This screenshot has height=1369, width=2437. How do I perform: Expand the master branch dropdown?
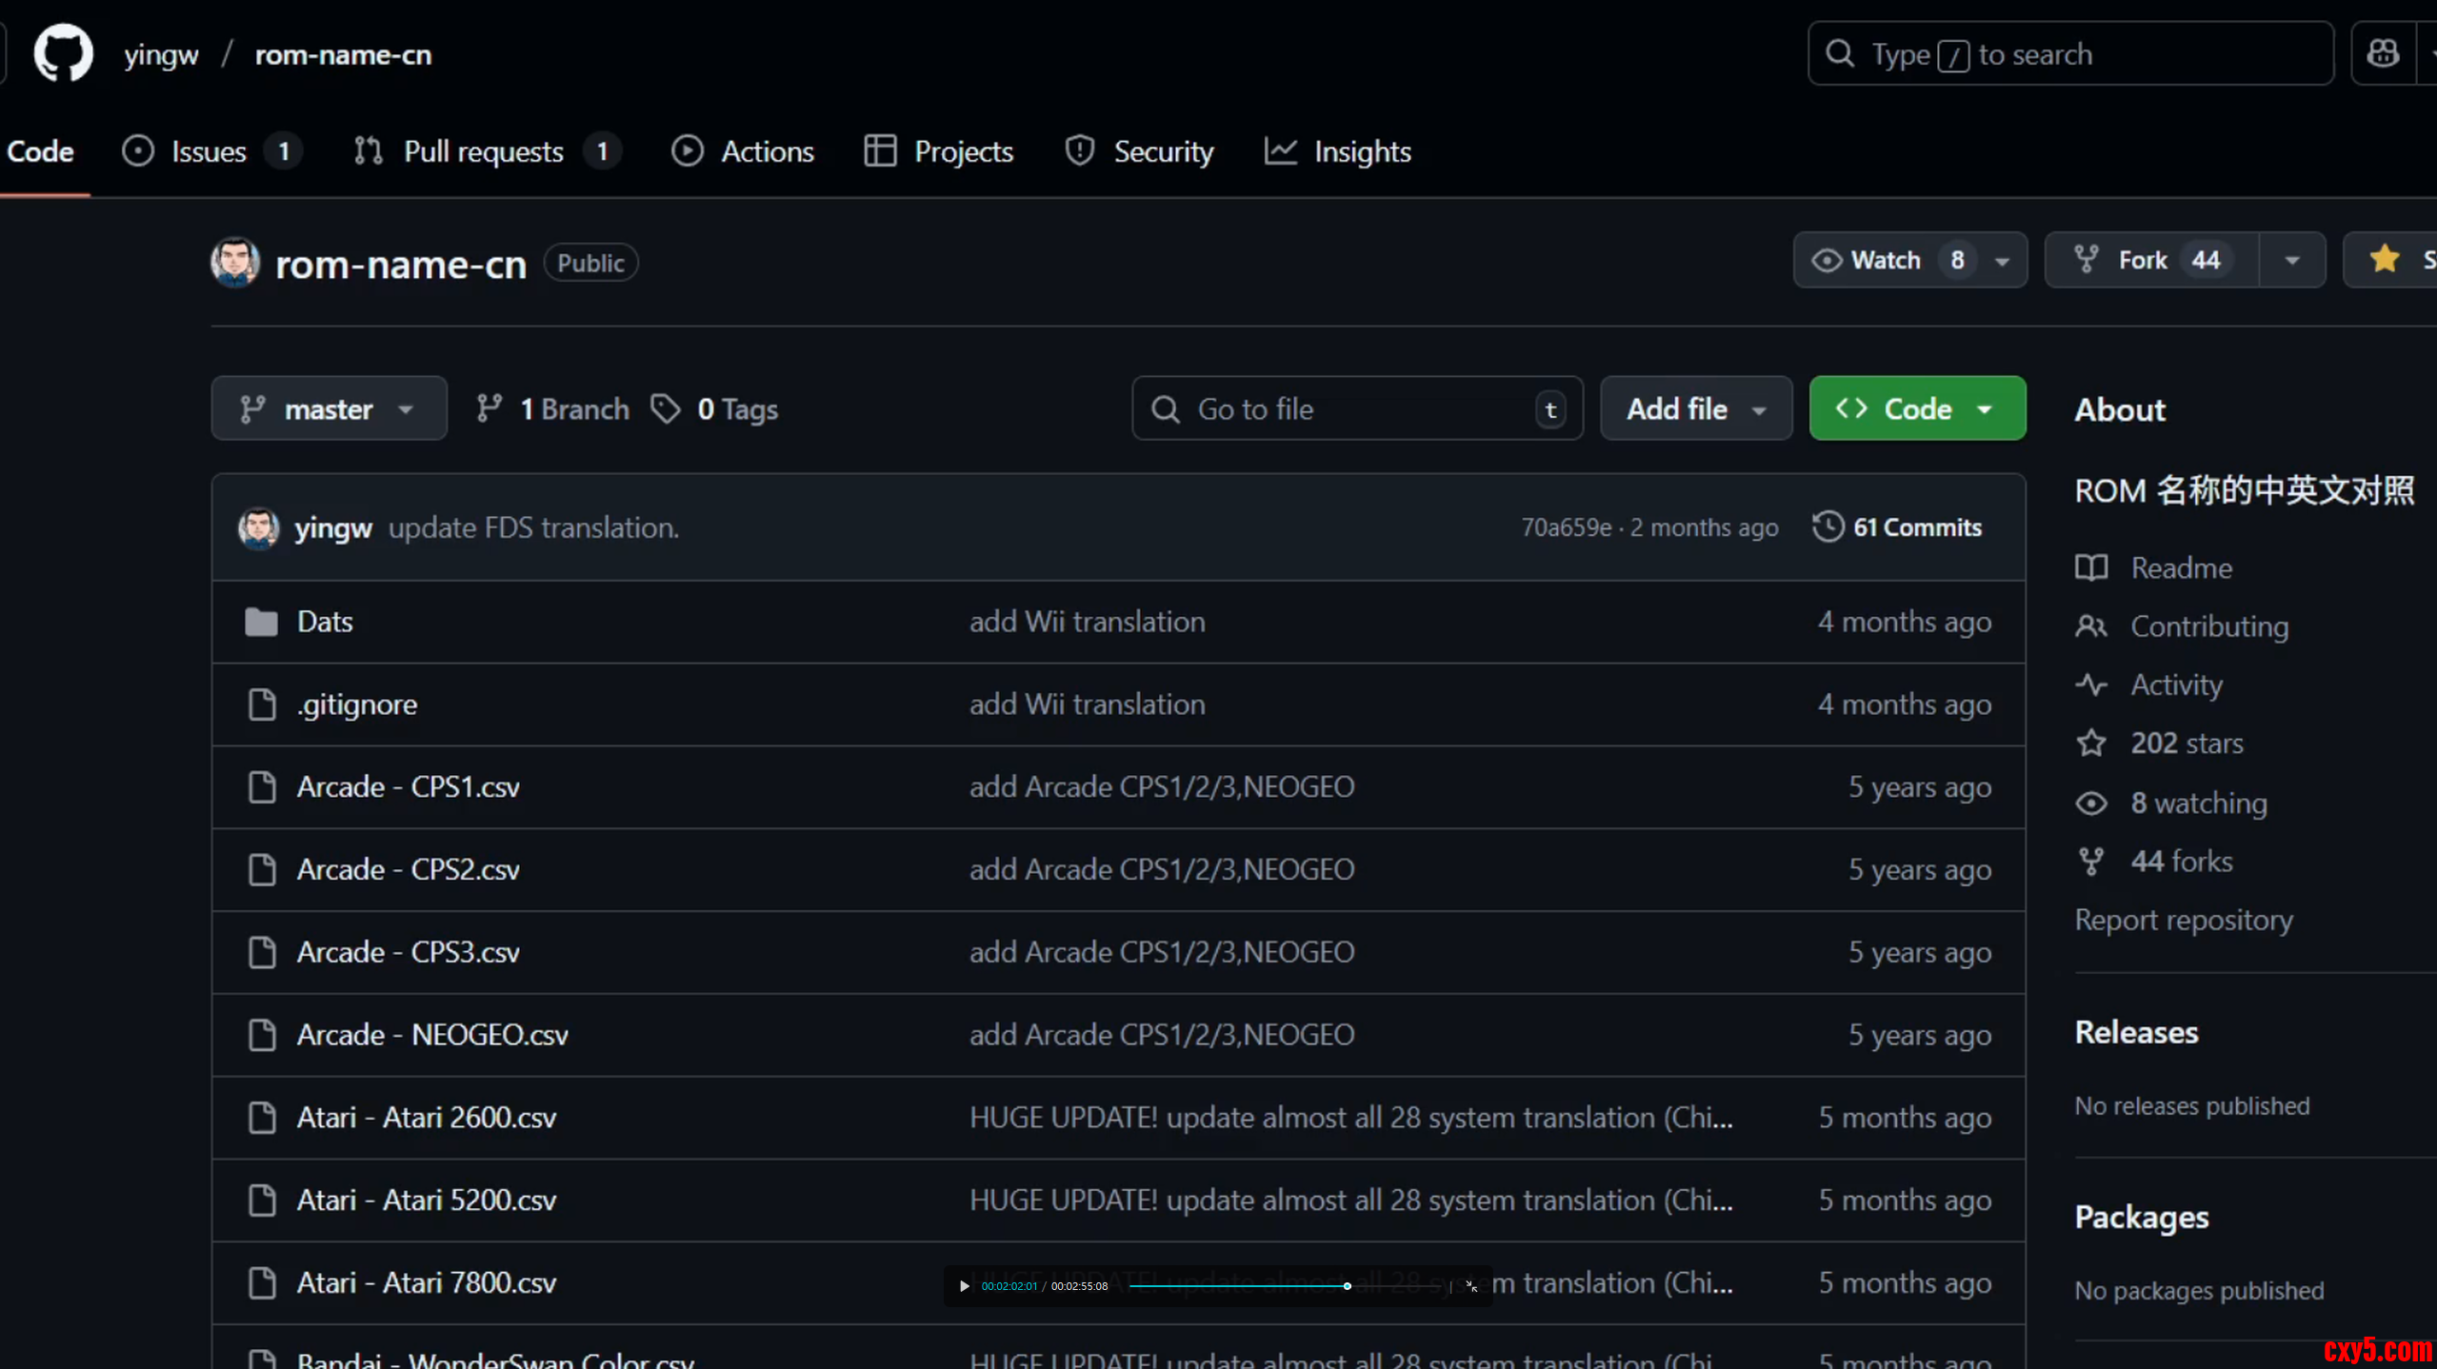(329, 409)
